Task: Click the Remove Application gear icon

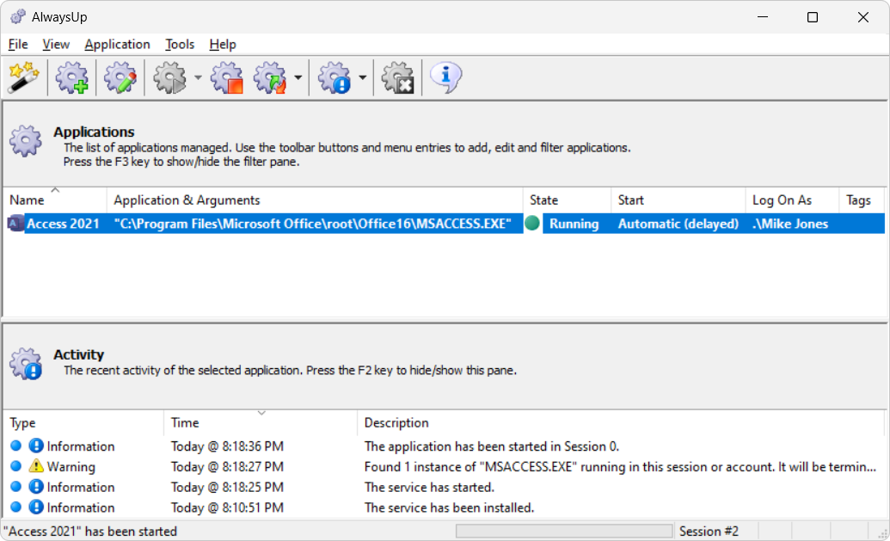Action: pos(398,77)
